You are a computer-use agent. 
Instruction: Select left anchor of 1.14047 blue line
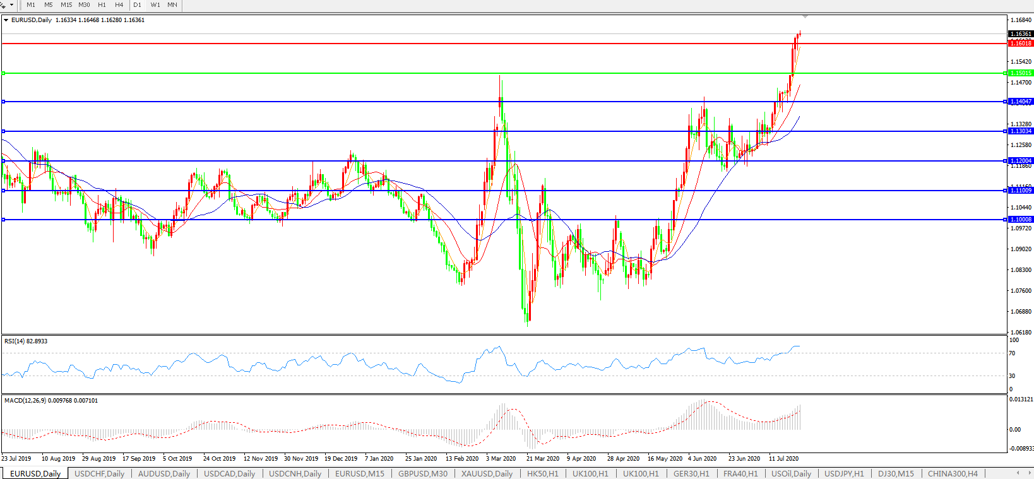[x=3, y=102]
